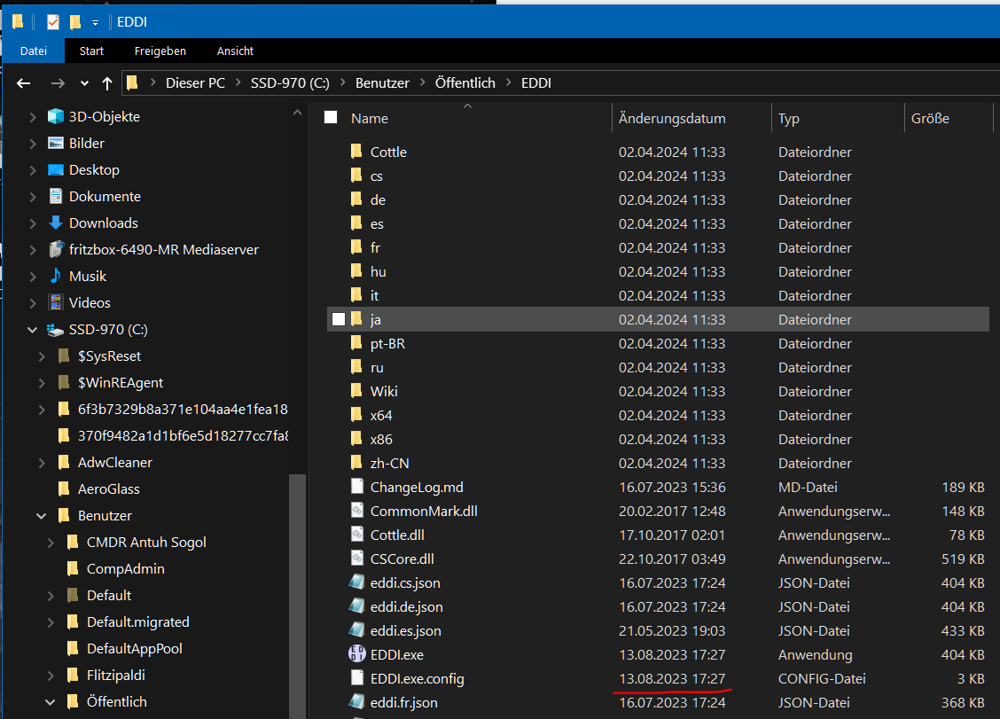Select the EDDI.exe application icon
This screenshot has height=719, width=1000.
click(x=357, y=653)
